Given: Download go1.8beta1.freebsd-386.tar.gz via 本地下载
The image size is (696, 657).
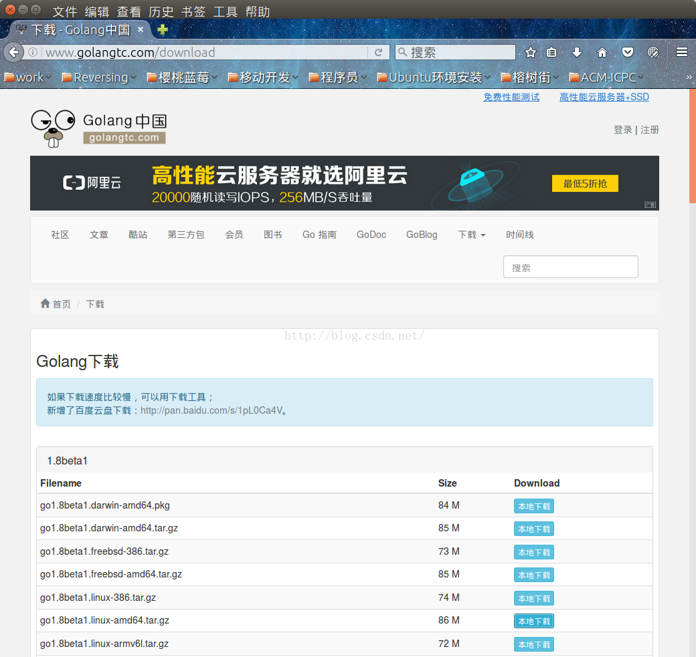Looking at the screenshot, I should (534, 552).
